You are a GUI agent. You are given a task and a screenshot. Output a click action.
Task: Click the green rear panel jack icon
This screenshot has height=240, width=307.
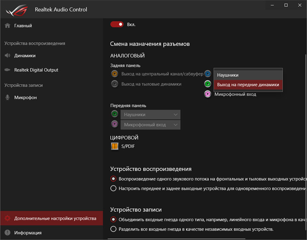pos(208,84)
